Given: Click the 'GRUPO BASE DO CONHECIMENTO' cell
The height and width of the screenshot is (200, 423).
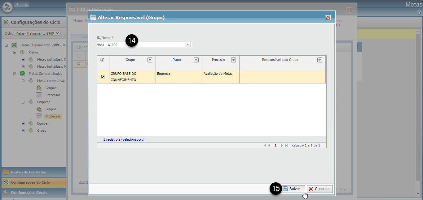Looking at the screenshot, I should click(x=132, y=77).
